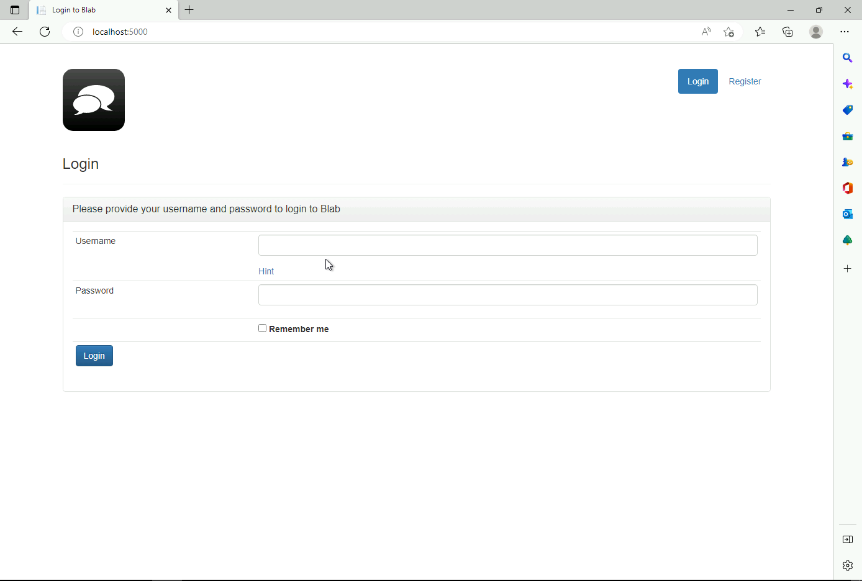Click the Blab speech-bubble logo

[x=94, y=100]
